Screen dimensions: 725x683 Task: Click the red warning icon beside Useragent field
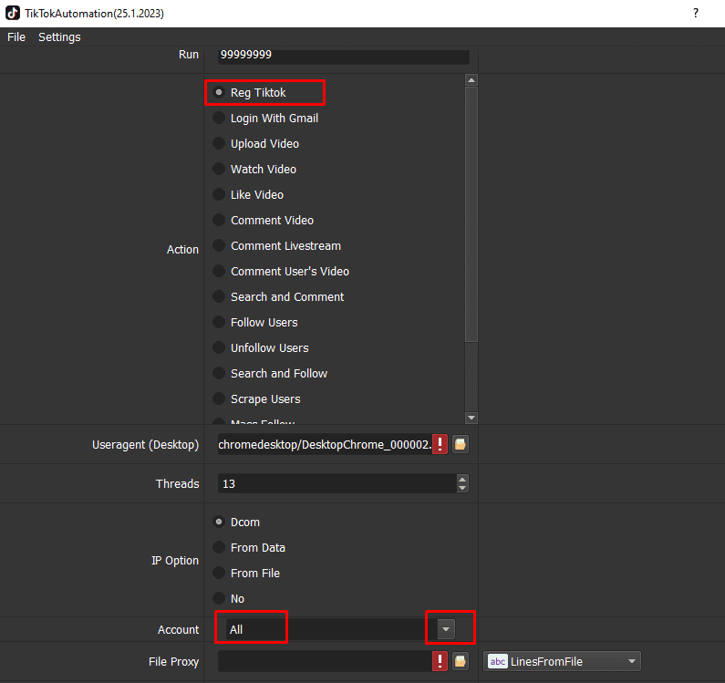coord(440,444)
